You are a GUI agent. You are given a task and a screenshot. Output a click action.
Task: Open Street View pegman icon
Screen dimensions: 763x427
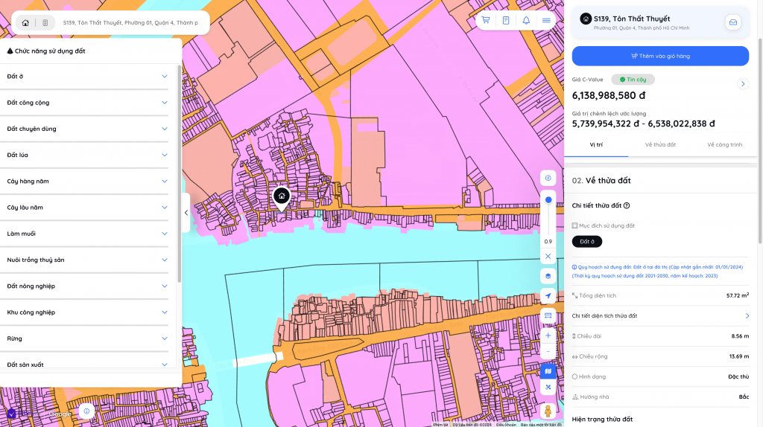tap(548, 410)
